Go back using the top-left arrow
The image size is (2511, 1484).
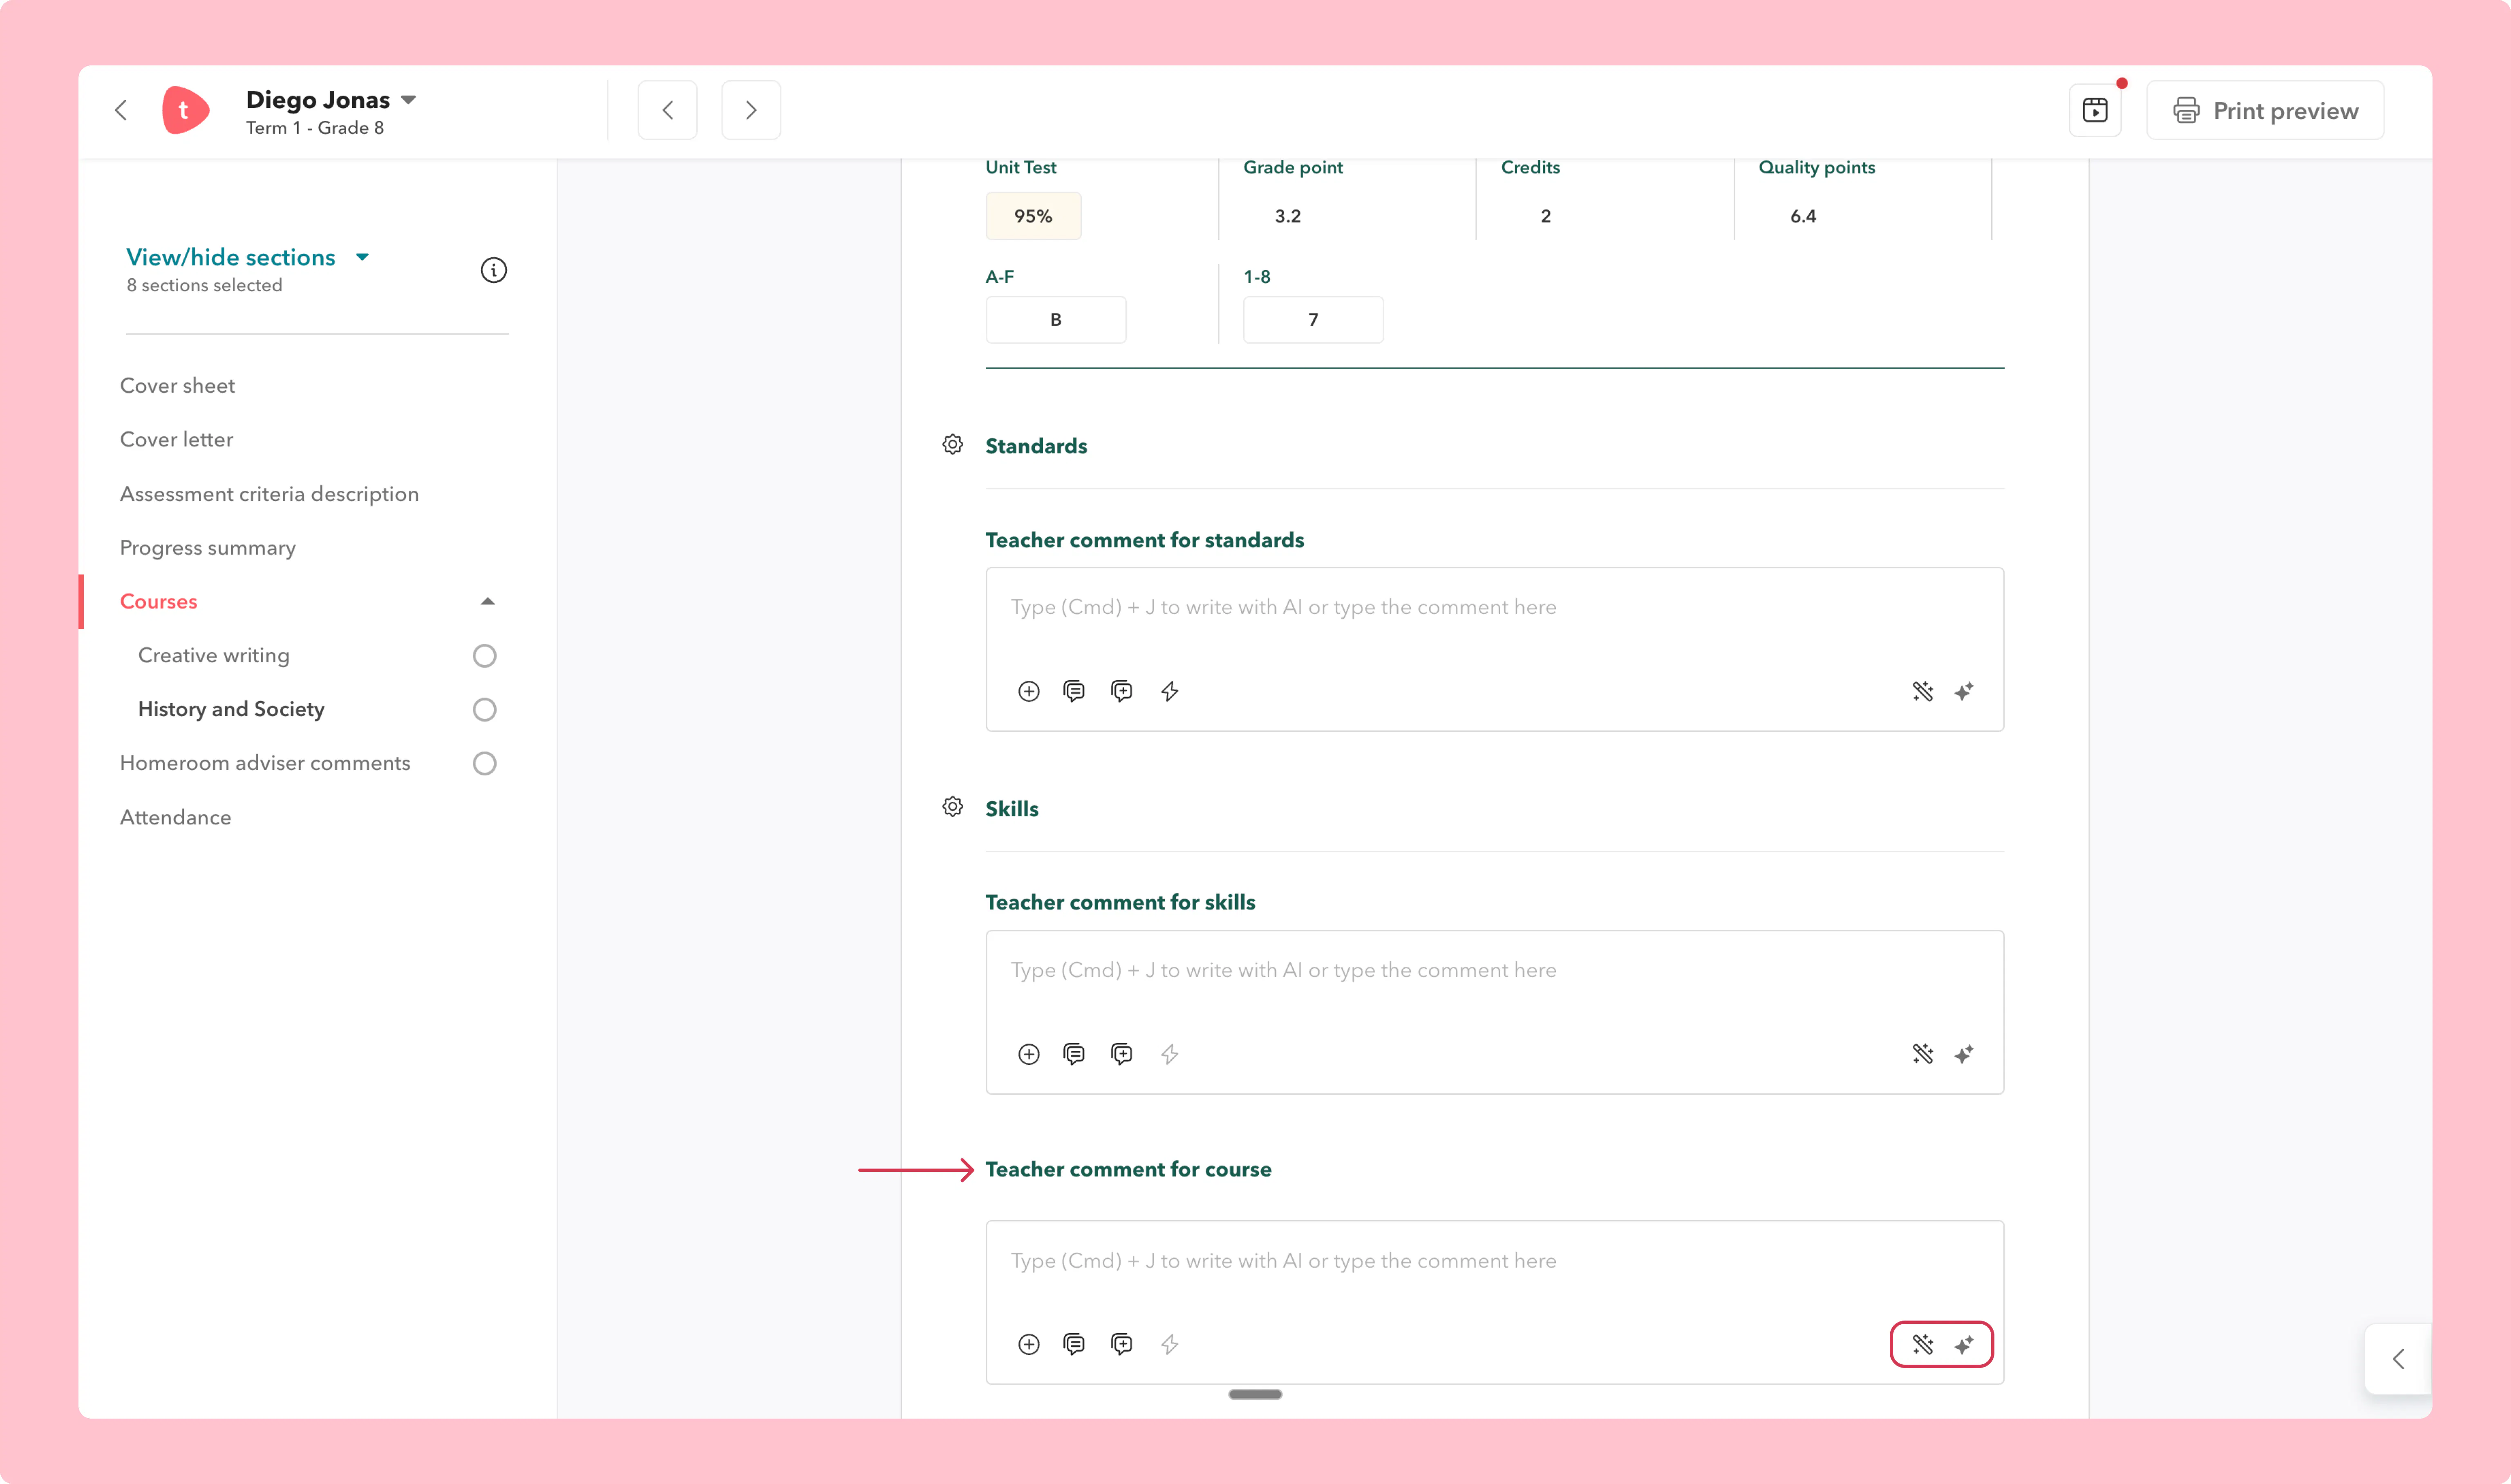coord(121,110)
